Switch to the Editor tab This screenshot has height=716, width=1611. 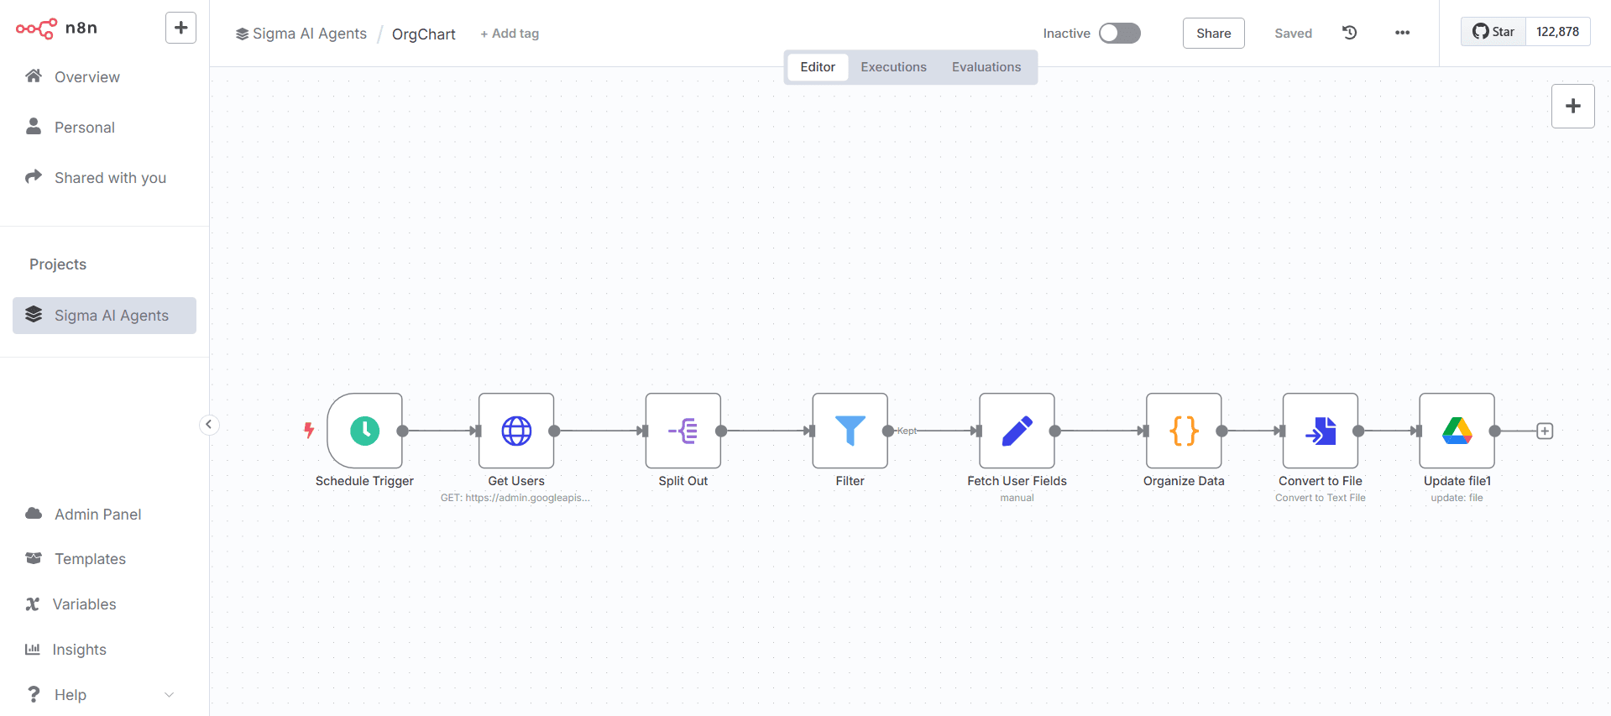[818, 67]
